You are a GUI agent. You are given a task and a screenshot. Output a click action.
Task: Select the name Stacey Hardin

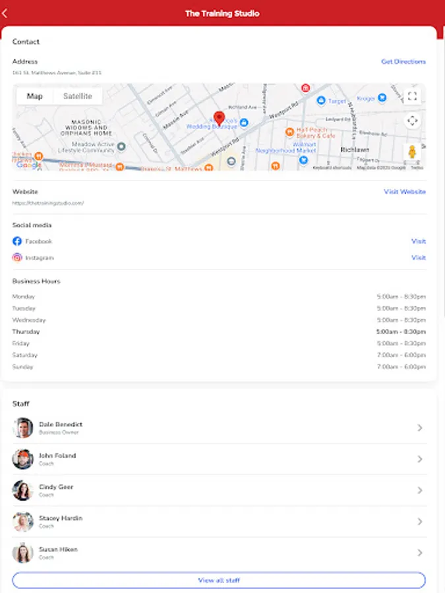pyautogui.click(x=61, y=518)
